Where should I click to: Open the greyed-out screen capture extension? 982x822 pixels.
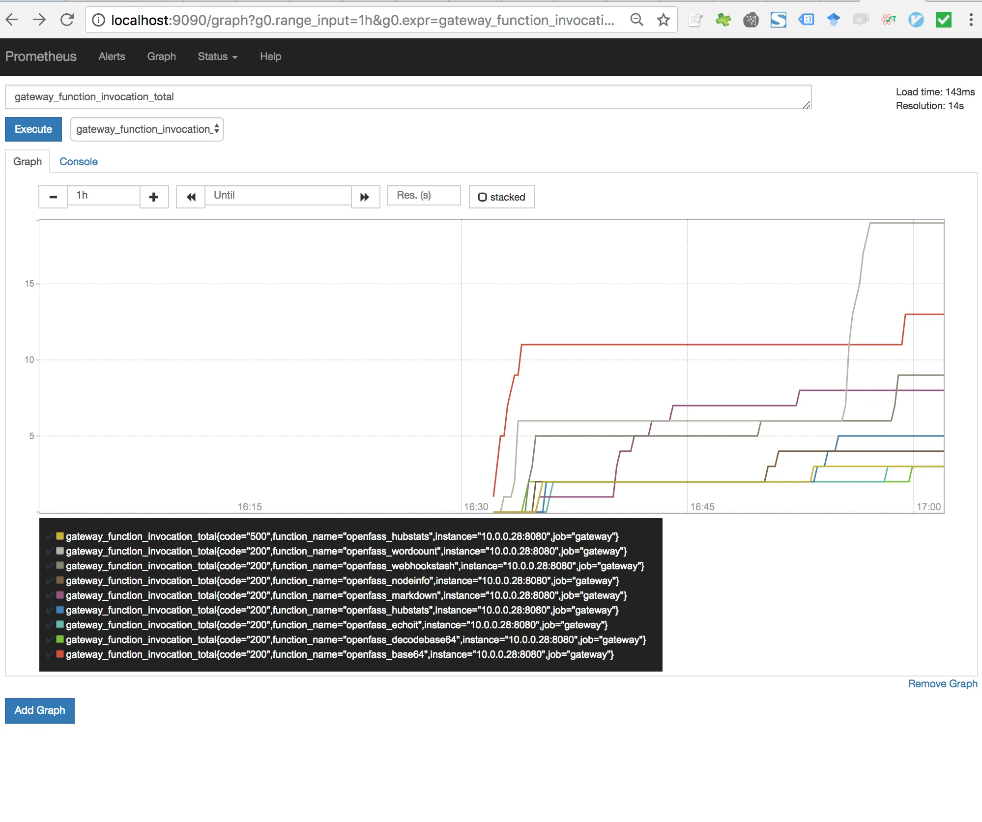pos(861,20)
